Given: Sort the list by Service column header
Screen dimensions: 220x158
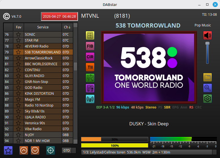Looking at the screenshot, I should [x=43, y=27].
